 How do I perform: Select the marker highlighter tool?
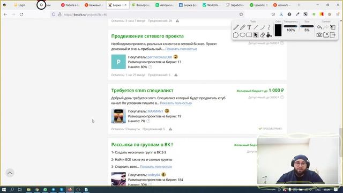(x=242, y=27)
